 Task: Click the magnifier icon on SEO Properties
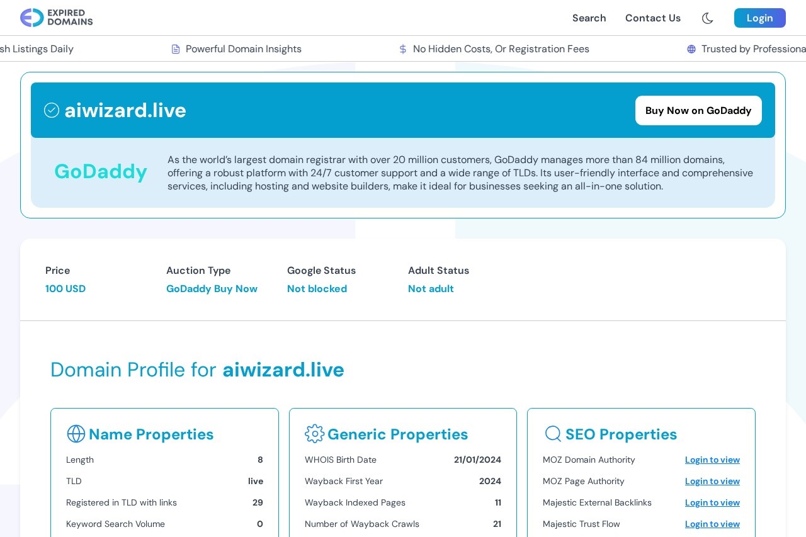[553, 434]
